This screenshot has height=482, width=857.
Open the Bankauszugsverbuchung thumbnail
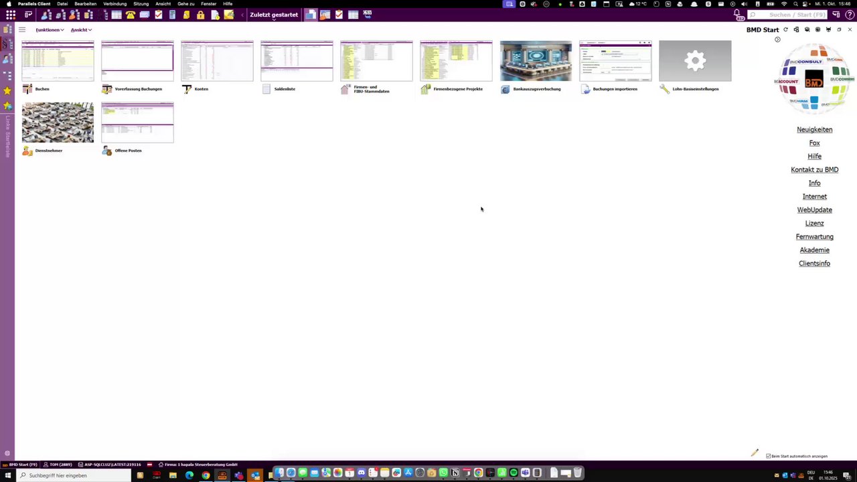[x=536, y=61]
